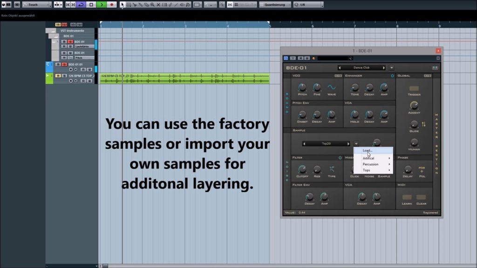The height and width of the screenshot is (268, 477).
Task: Deactivate all solo states in track header
Action: 64,24
